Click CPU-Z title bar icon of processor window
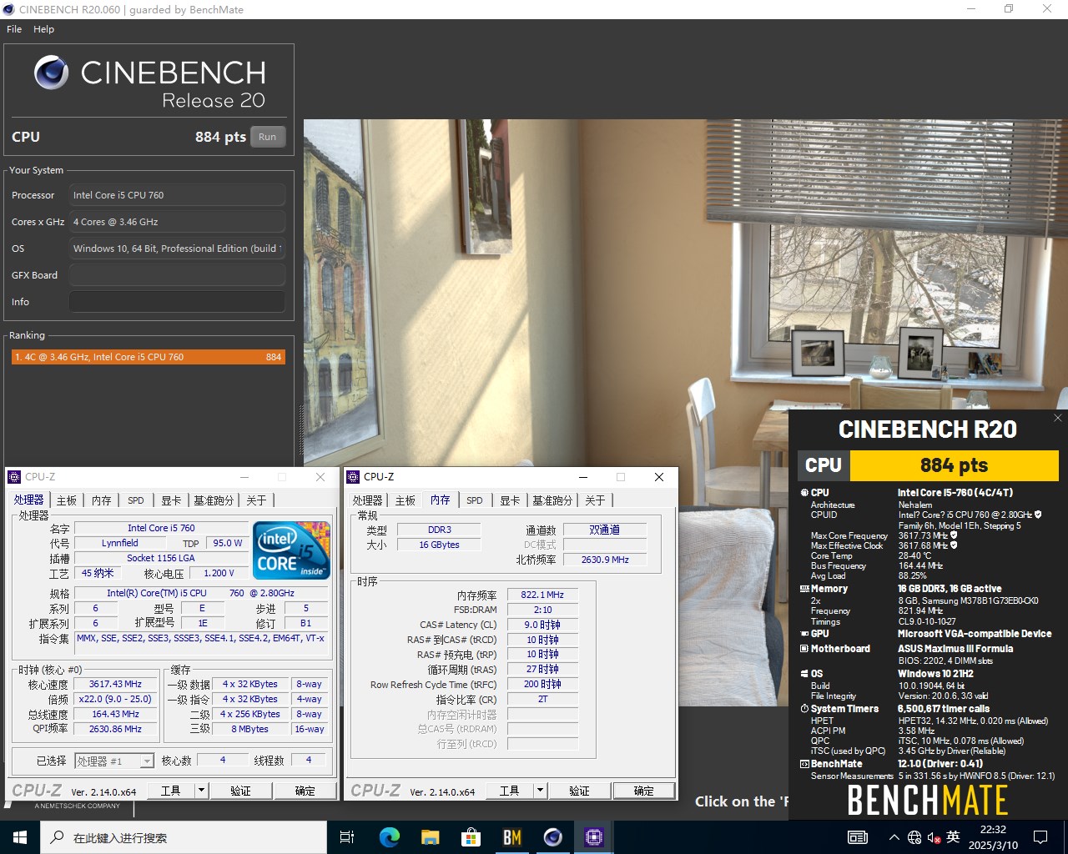The height and width of the screenshot is (854, 1068). pyautogui.click(x=14, y=477)
